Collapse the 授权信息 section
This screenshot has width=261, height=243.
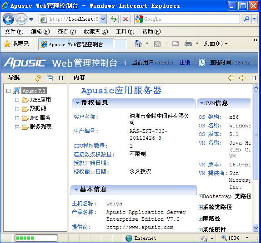point(77,103)
